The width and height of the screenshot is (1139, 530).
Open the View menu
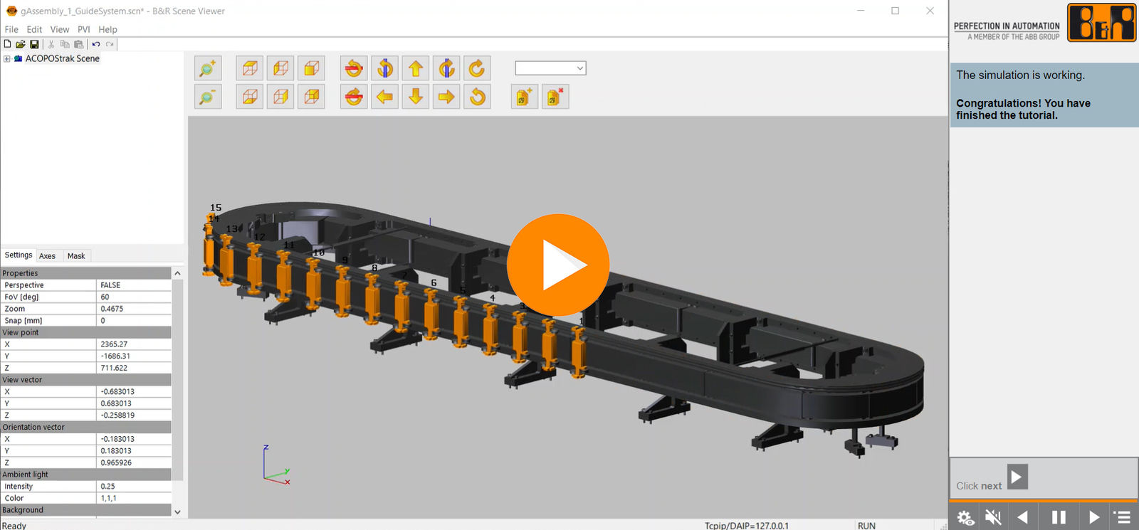(x=60, y=29)
